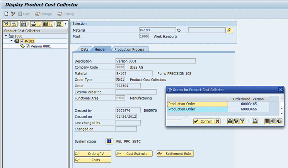
Task: Click the filter funnel icon in popup
Action: (x=242, y=121)
